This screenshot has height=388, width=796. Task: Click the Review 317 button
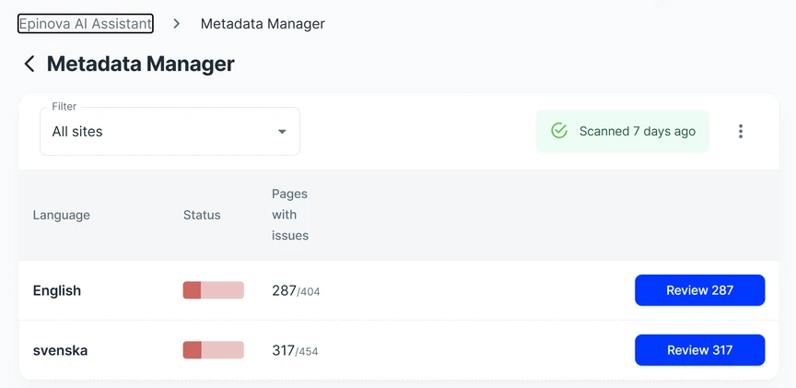click(699, 350)
